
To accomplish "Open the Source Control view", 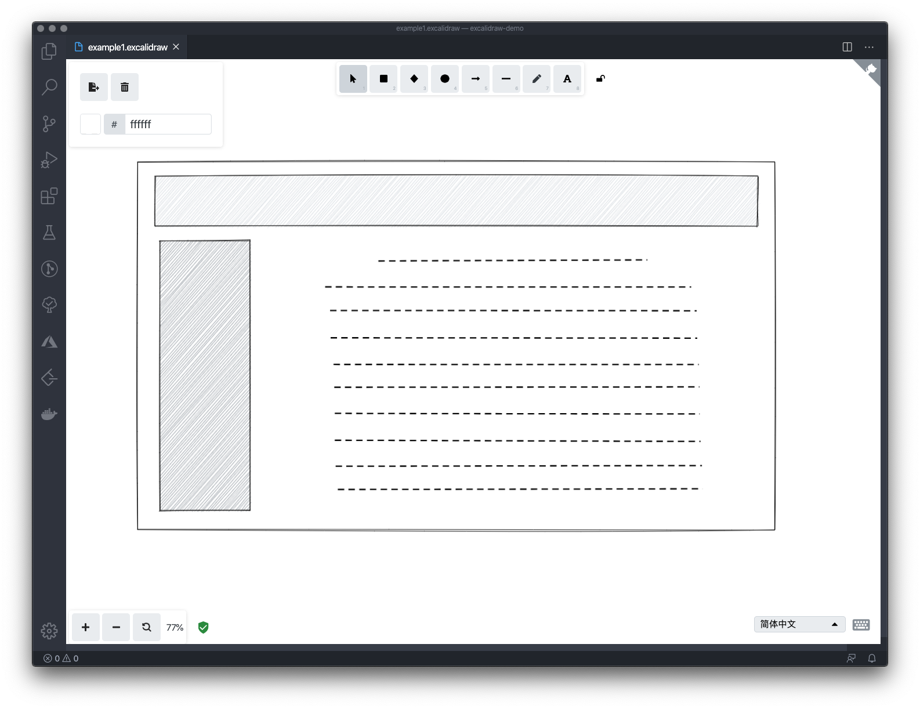I will (x=49, y=124).
